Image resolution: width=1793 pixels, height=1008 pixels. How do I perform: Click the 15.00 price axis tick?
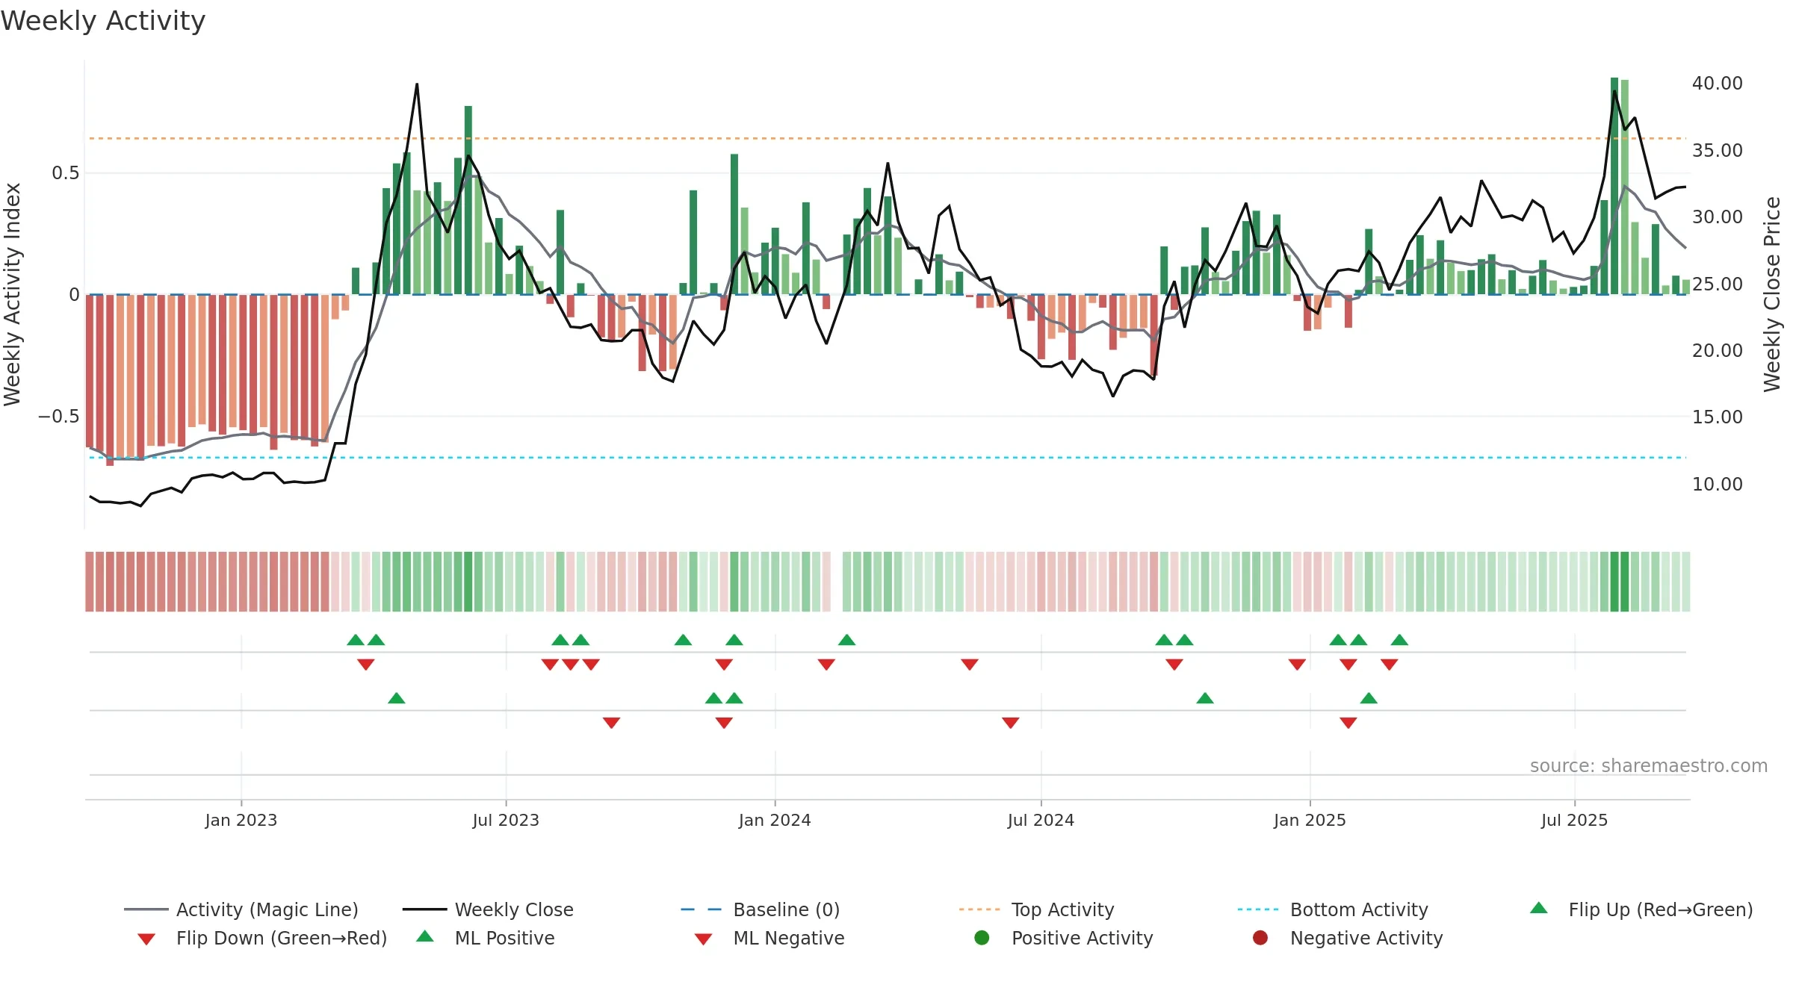pyautogui.click(x=1718, y=417)
